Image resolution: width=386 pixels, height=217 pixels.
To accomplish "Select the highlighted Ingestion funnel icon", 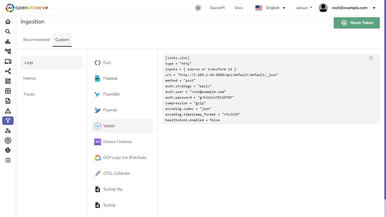I will [x=8, y=121].
